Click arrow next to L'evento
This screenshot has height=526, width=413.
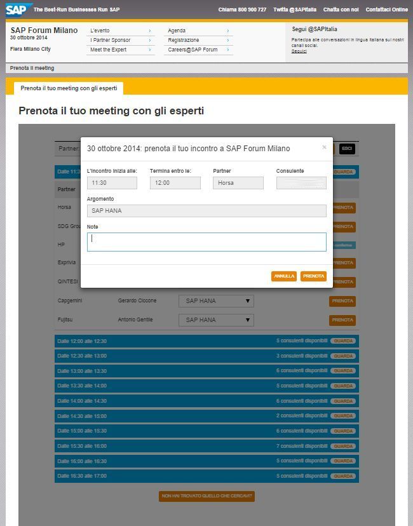150,31
